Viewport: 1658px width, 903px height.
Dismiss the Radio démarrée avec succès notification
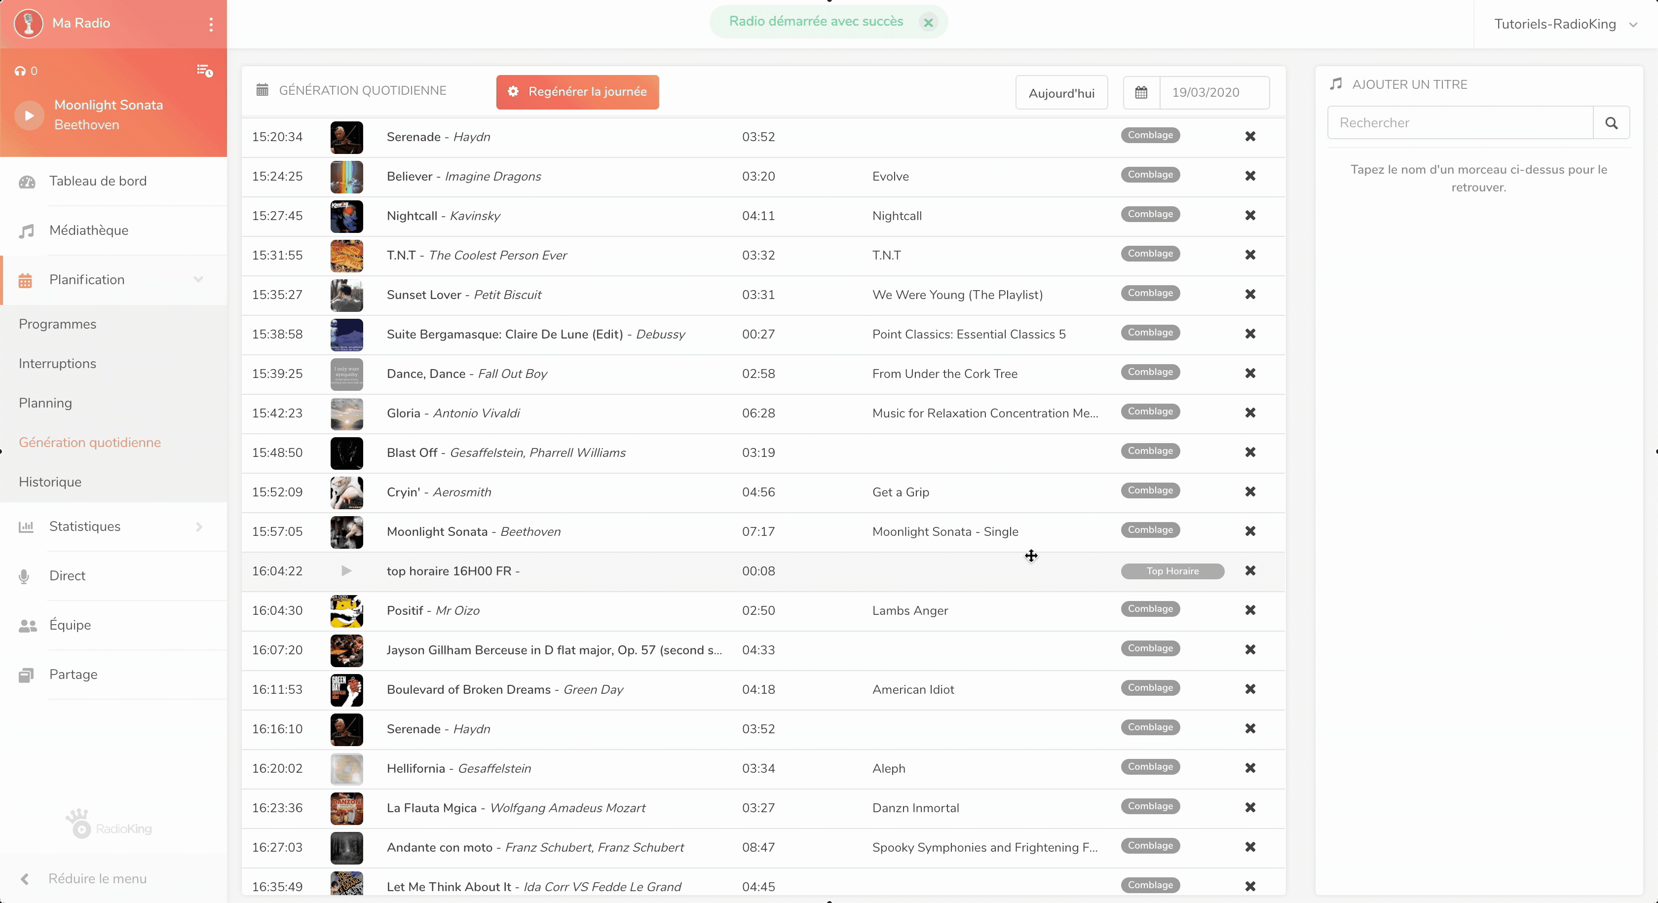pyautogui.click(x=928, y=23)
